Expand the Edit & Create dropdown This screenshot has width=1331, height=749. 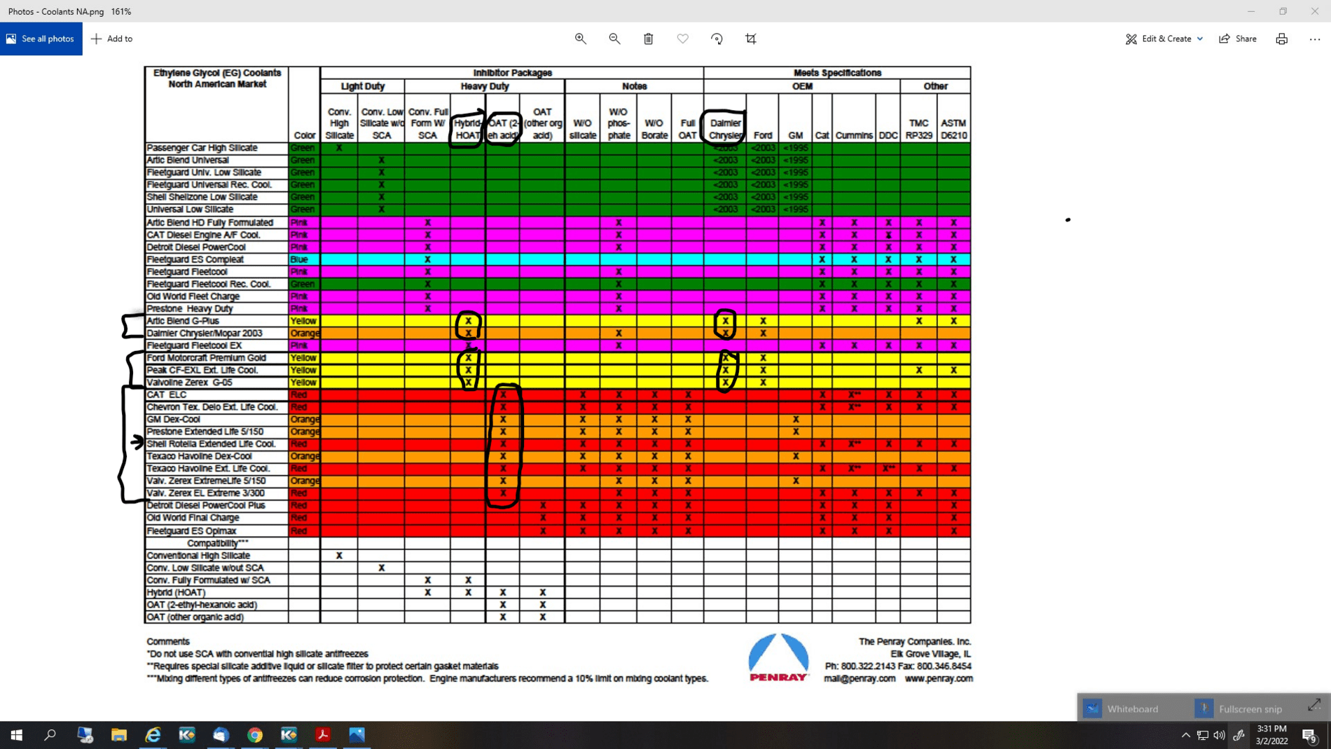[1164, 39]
